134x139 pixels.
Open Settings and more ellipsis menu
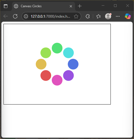point(118,16)
